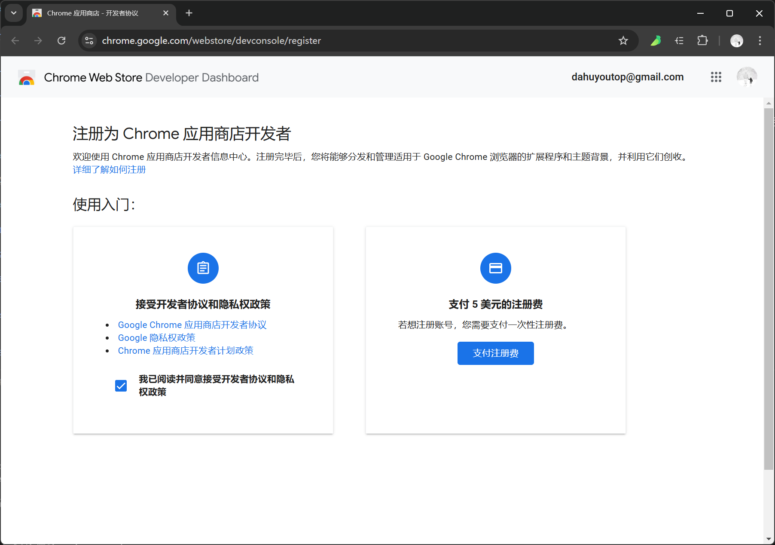Uncheck the developer agreement consent checkbox
775x545 pixels.
(x=121, y=386)
